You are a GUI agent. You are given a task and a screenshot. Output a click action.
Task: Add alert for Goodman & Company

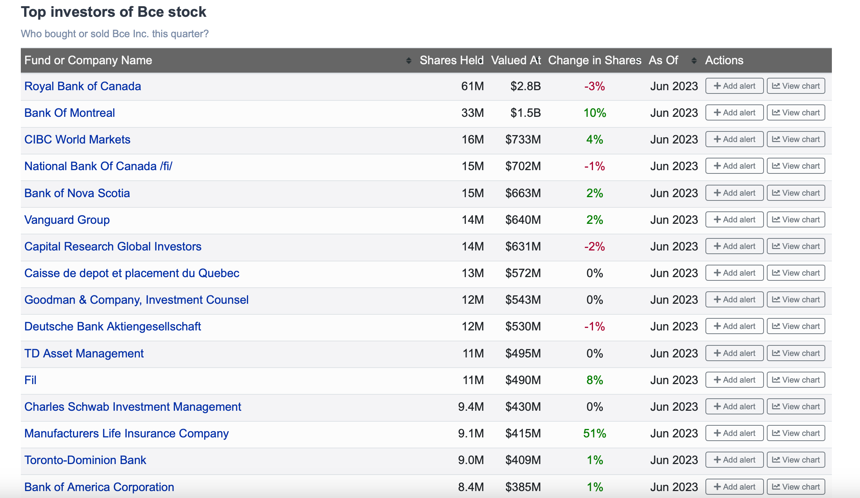(734, 299)
